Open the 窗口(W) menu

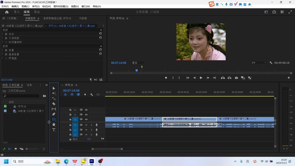(86, 6)
